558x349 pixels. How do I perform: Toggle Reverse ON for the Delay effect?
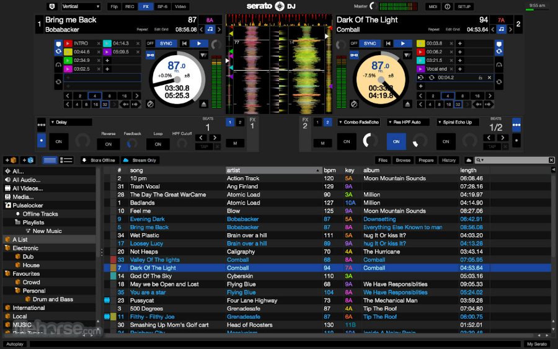(x=108, y=144)
